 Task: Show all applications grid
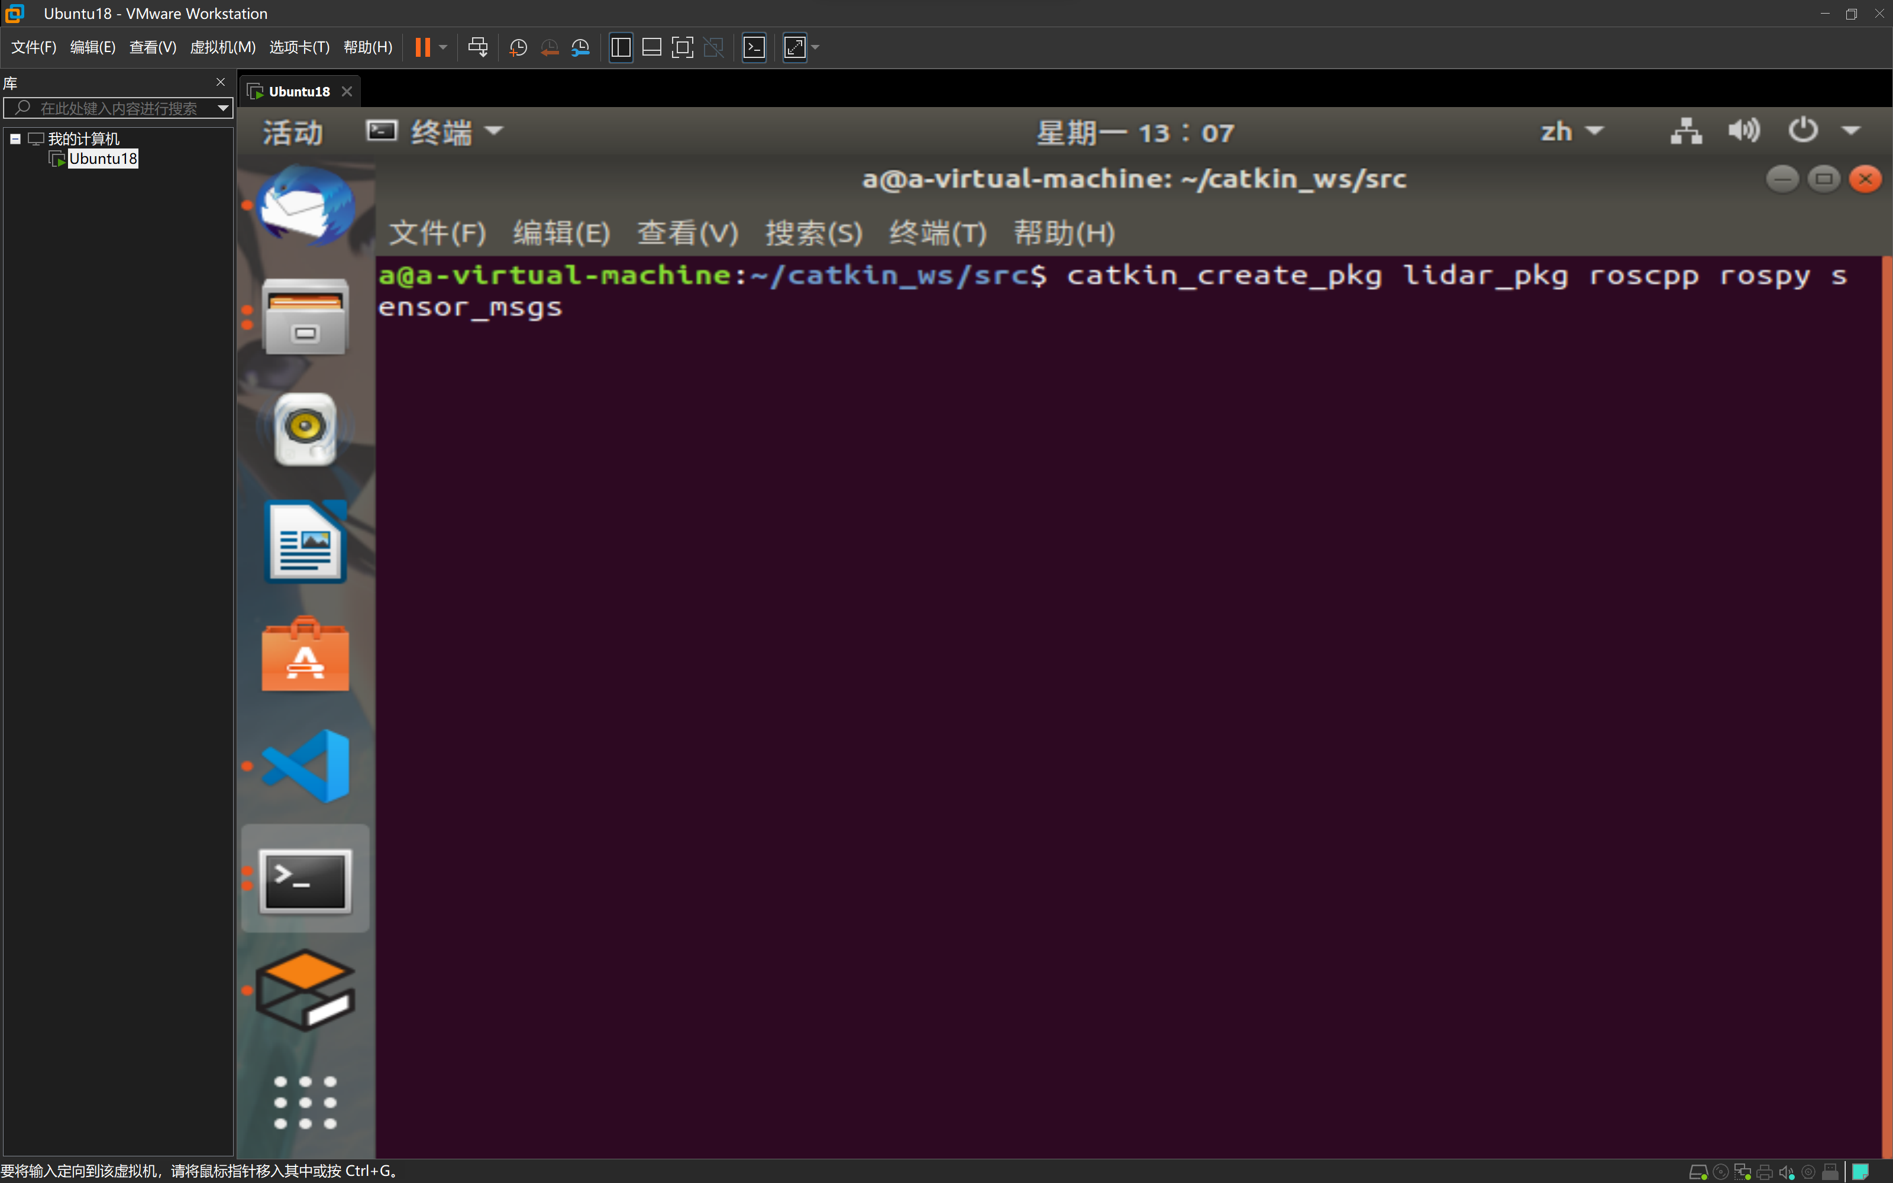pyautogui.click(x=305, y=1101)
